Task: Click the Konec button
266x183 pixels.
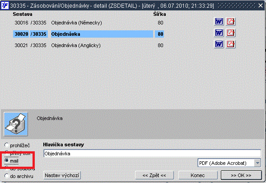Action: click(x=198, y=175)
